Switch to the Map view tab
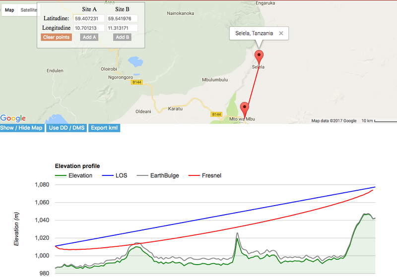 coord(9,10)
